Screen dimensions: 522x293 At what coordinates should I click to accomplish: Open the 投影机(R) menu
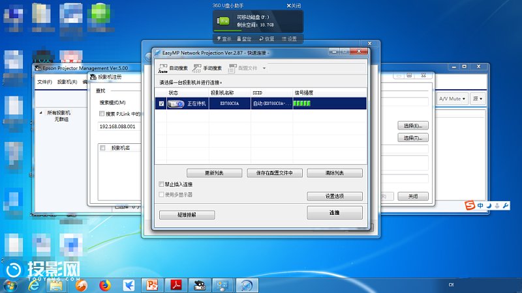tap(67, 82)
